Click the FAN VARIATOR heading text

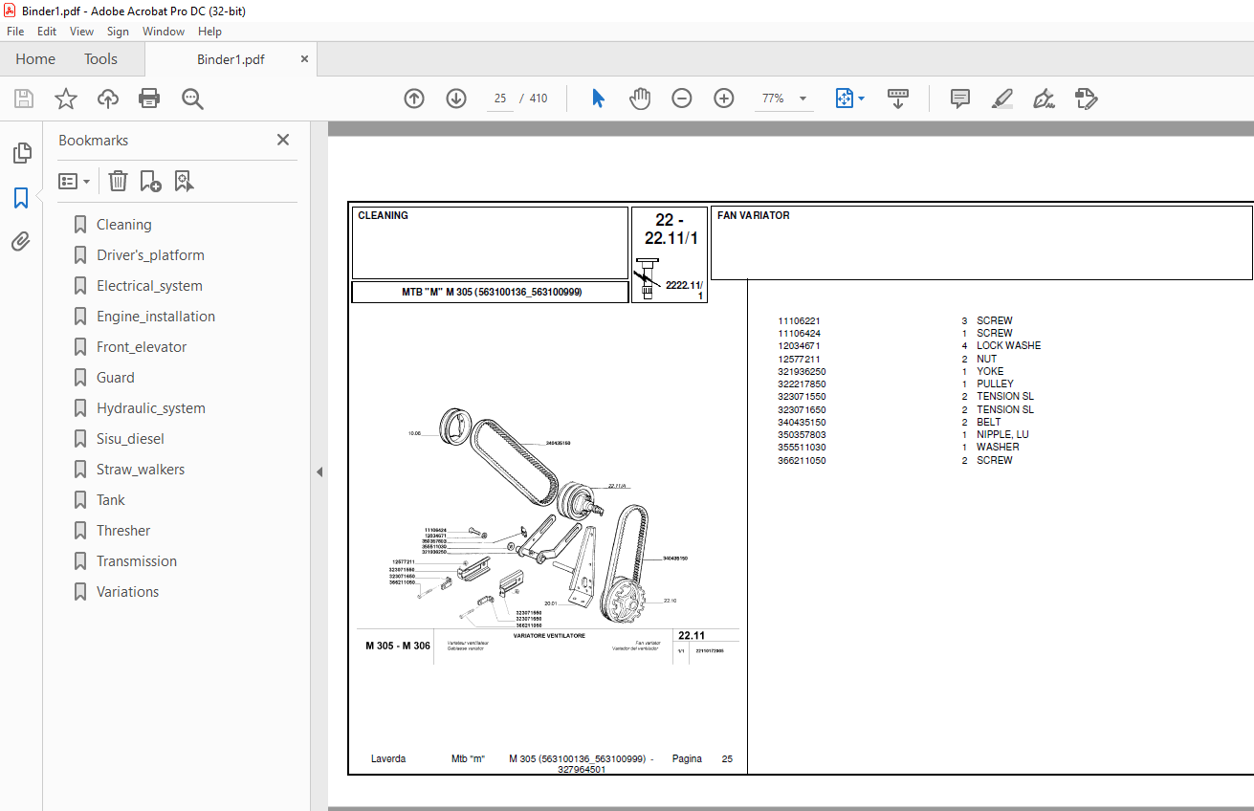[x=754, y=216]
